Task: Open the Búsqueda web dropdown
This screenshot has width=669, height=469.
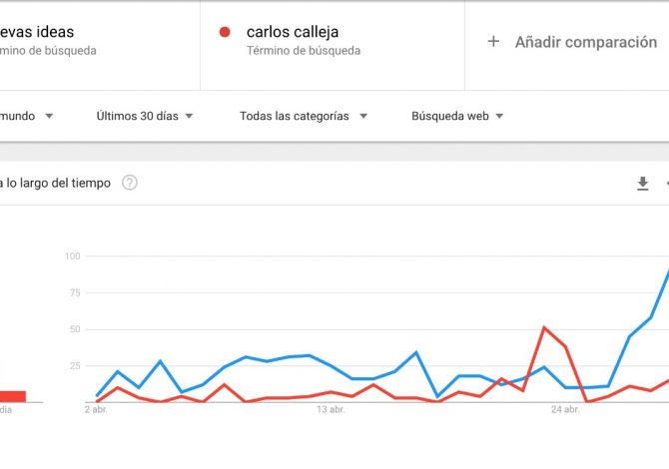Action: (457, 116)
